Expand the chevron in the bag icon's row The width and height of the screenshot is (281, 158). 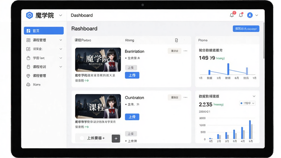pos(61,58)
